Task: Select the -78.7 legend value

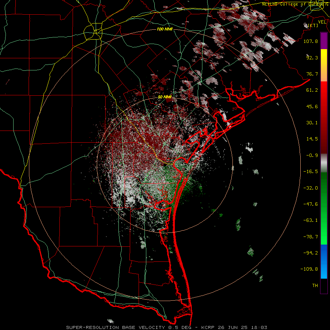Action: click(x=311, y=237)
